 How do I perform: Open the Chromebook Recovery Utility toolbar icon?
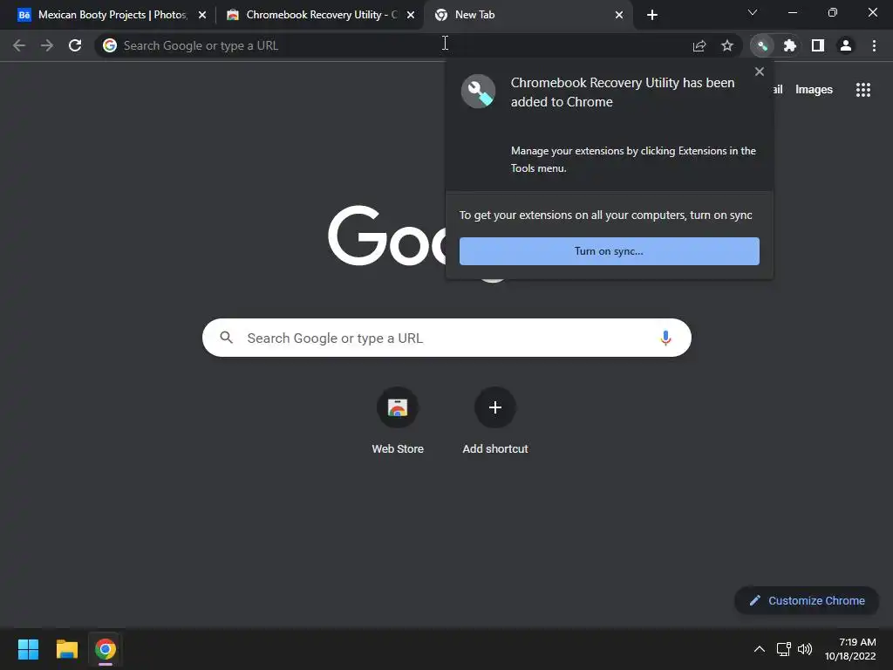tap(762, 45)
